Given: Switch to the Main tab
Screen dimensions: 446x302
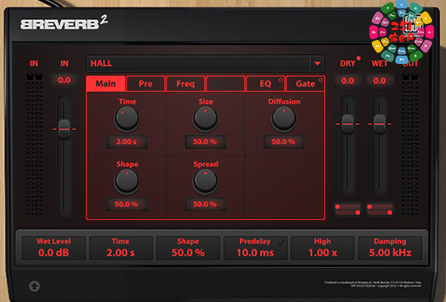Looking at the screenshot, I should click(x=106, y=84).
